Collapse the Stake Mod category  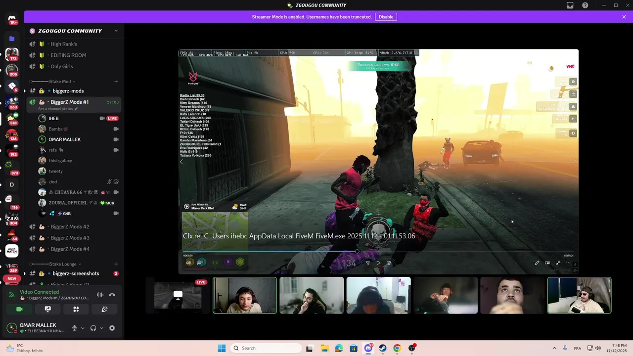pyautogui.click(x=52, y=81)
